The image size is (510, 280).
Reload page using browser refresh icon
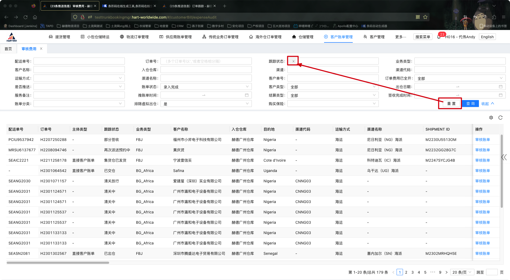tap(25, 17)
